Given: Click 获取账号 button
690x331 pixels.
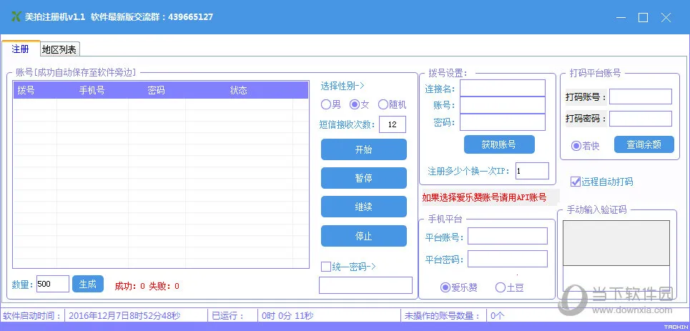Looking at the screenshot, I should pyautogui.click(x=499, y=144).
